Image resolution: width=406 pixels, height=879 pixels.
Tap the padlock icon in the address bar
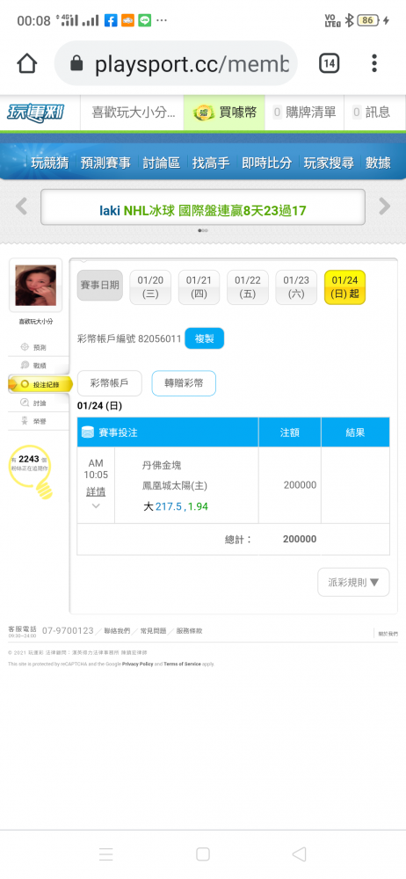[x=76, y=64]
